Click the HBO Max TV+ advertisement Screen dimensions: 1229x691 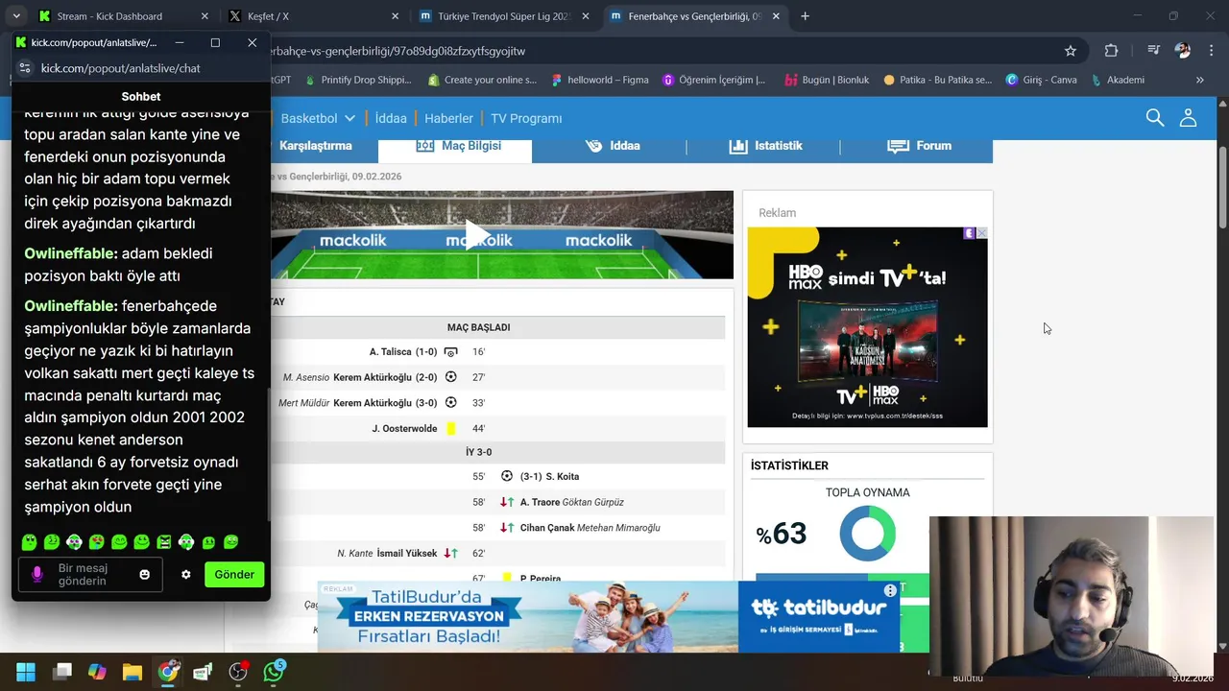(x=867, y=327)
